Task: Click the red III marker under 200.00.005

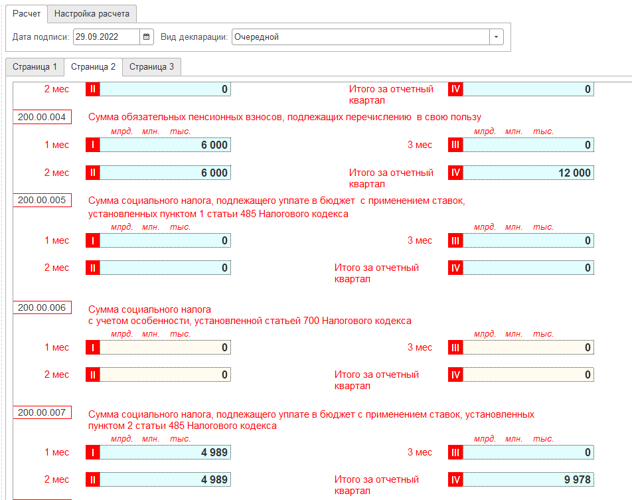Action: tap(455, 241)
